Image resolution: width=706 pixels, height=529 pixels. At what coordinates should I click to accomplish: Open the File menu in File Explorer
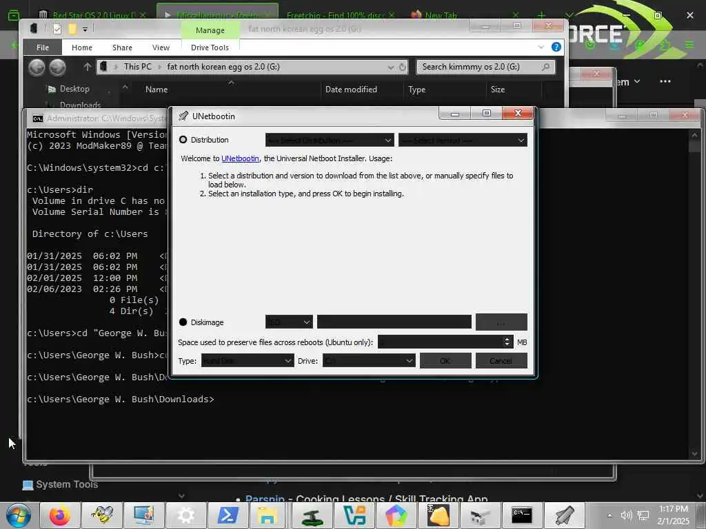pyautogui.click(x=43, y=48)
